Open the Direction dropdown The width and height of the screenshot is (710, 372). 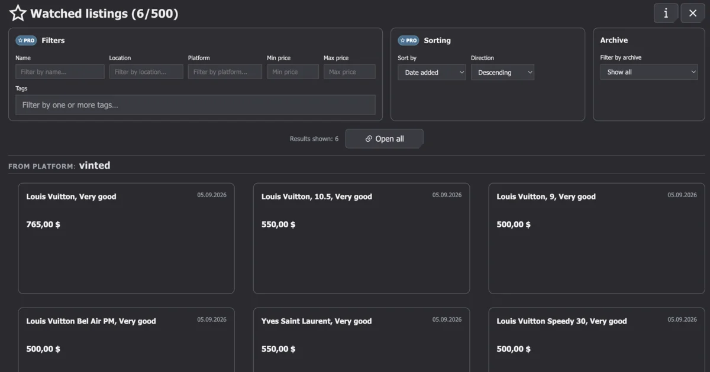tap(502, 73)
